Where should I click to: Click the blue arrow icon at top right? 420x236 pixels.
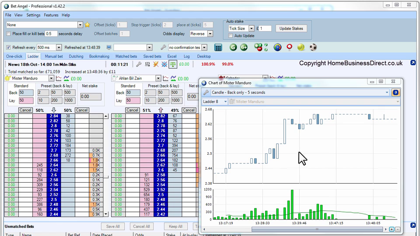[x=413, y=63]
